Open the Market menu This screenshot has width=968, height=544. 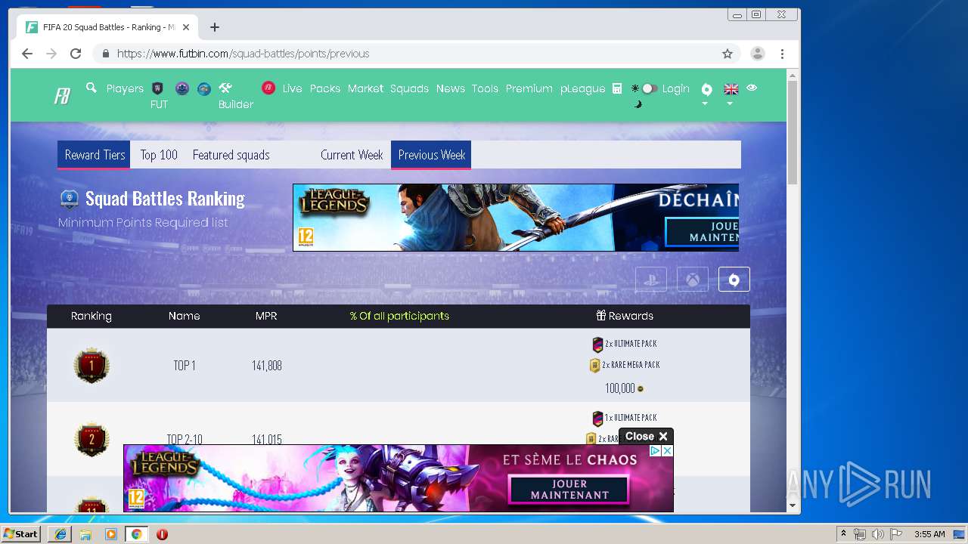coord(365,88)
